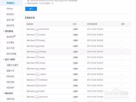Click the blue 提交 submit button
The image size is (136, 102).
pyautogui.click(x=31, y=9)
